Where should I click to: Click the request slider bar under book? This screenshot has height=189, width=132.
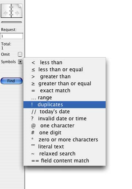point(11,22)
